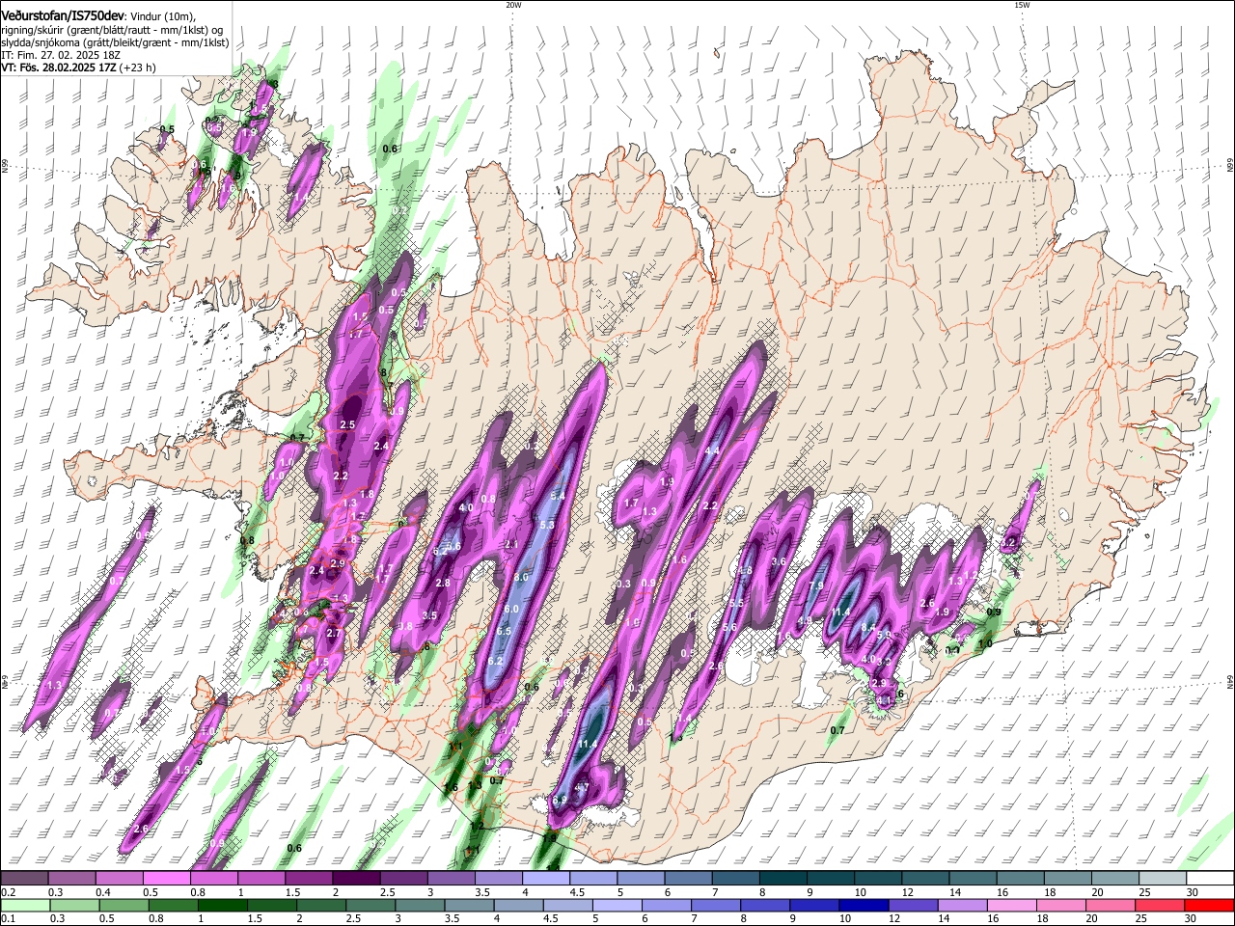1235x926 pixels.
Task: Click the '2.5' value in the western band
Action: (x=348, y=425)
